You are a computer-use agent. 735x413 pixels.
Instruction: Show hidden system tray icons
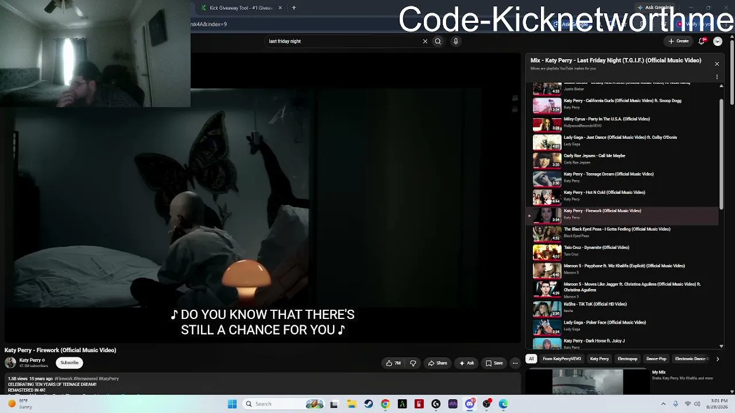point(663,404)
